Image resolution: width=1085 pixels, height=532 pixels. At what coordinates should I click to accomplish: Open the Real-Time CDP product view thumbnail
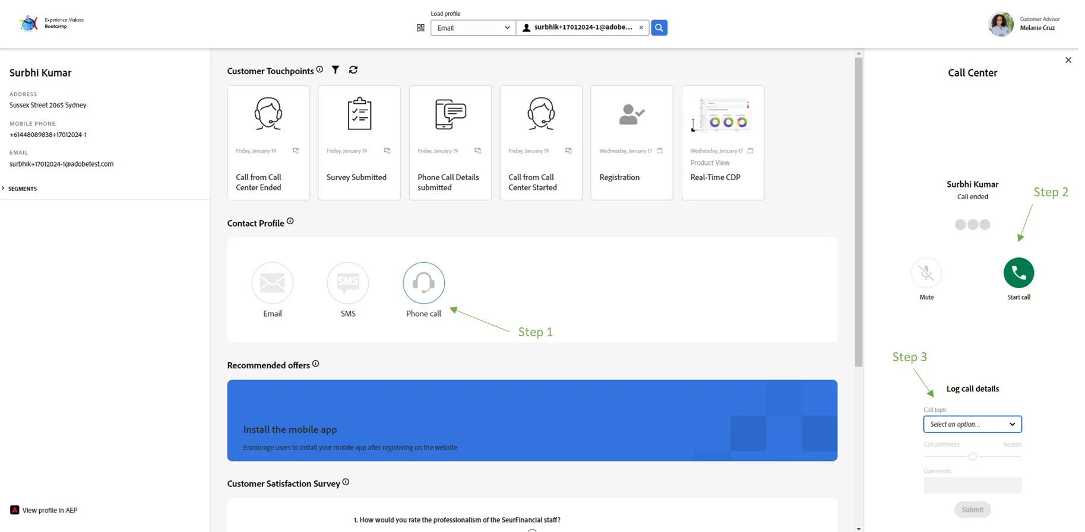(x=723, y=114)
